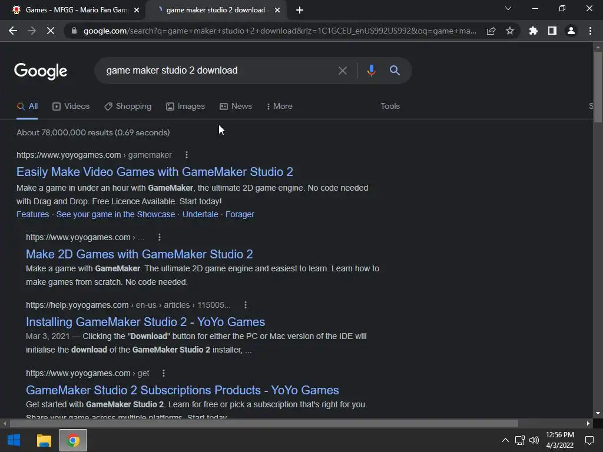
Task: Open options for help.yoyogames.com result
Action: point(246,305)
